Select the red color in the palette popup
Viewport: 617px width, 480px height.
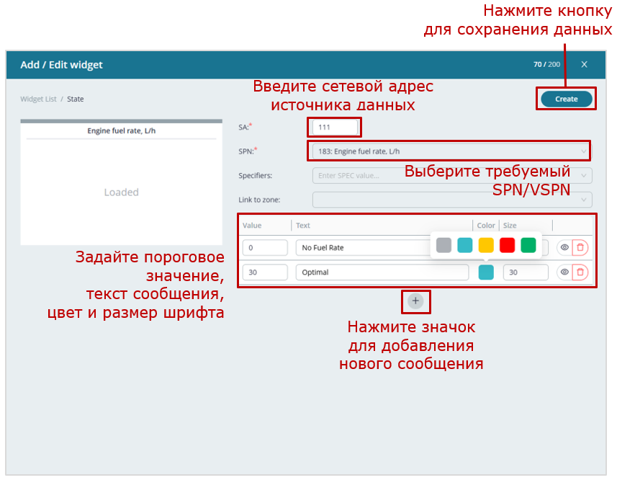click(x=507, y=245)
